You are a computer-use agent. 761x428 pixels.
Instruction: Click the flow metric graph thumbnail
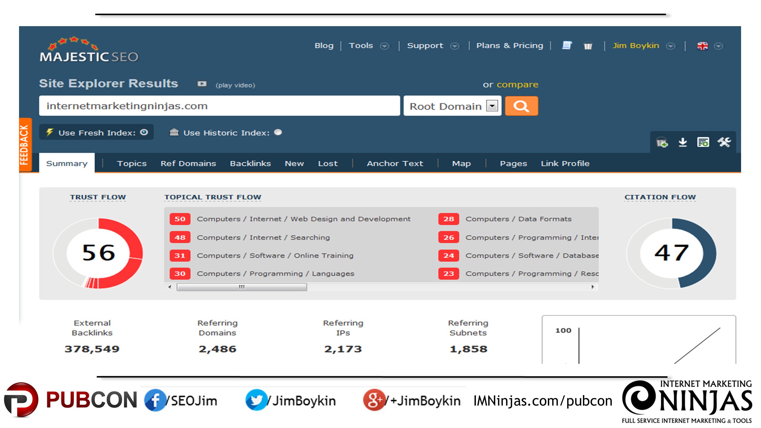pos(639,340)
